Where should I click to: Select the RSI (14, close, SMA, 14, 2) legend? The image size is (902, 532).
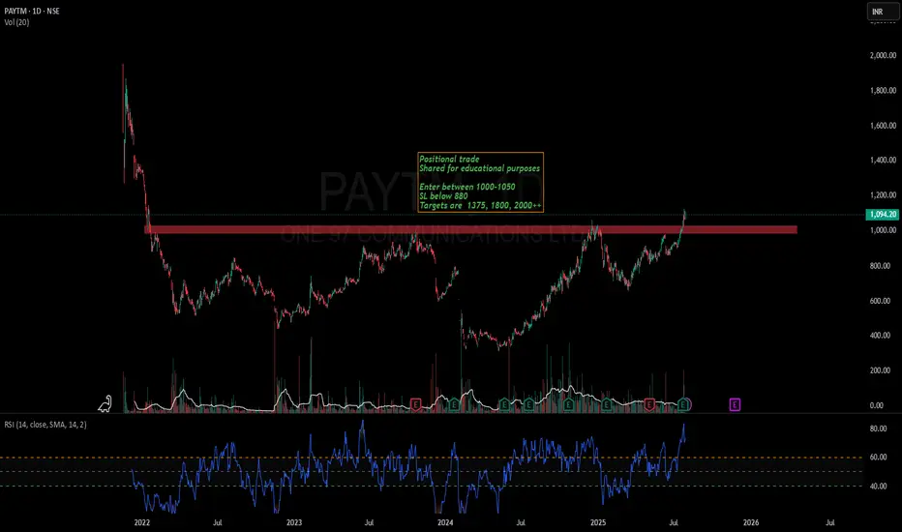(45, 425)
